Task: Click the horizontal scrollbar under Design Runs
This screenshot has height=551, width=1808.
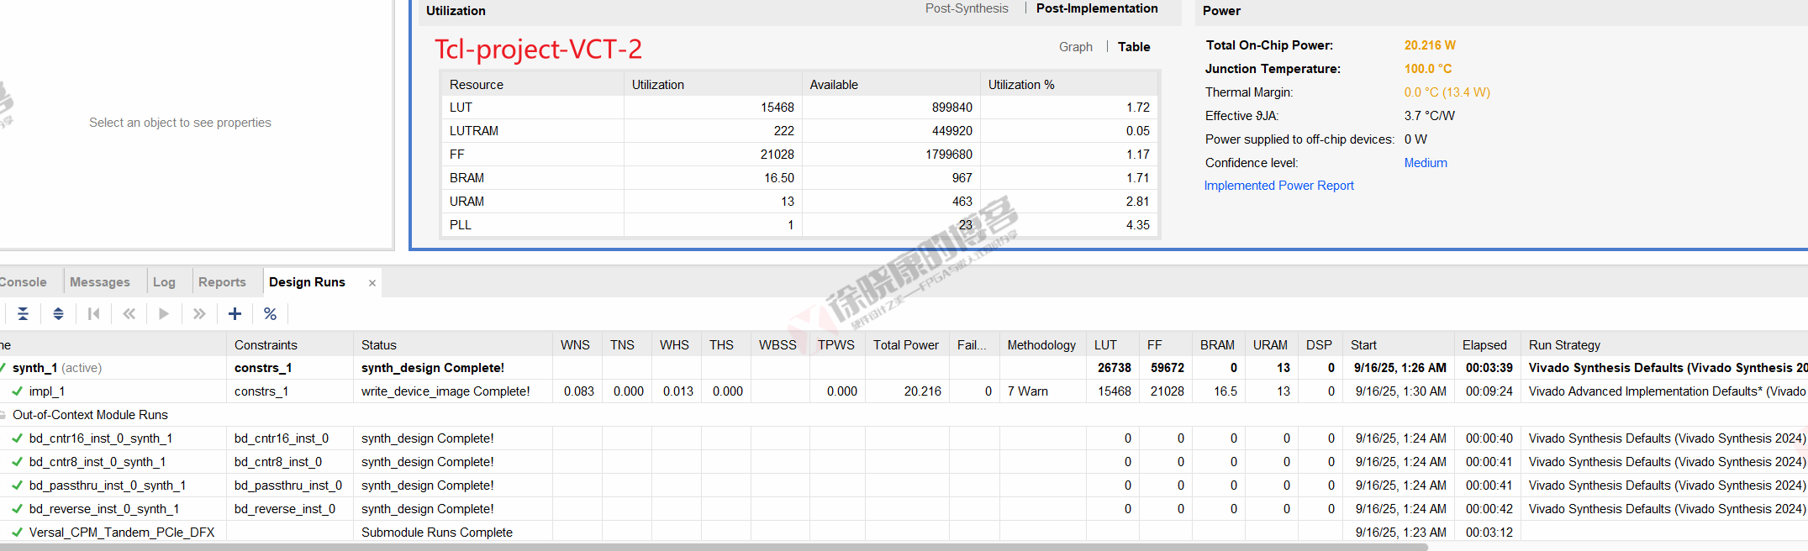Action: [x=714, y=547]
